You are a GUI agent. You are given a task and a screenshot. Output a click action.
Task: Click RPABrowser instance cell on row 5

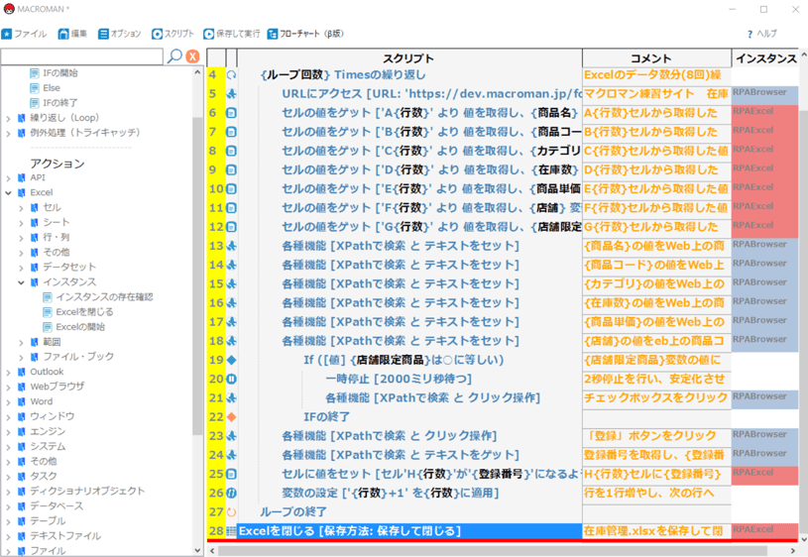(764, 95)
